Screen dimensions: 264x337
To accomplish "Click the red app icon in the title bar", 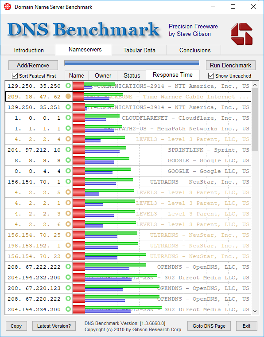I will (7, 7).
